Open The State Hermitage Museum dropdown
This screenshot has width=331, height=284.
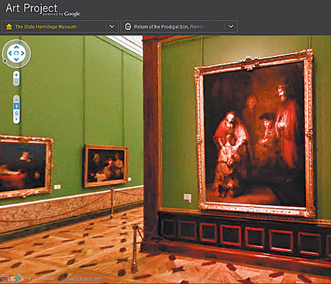coord(60,27)
